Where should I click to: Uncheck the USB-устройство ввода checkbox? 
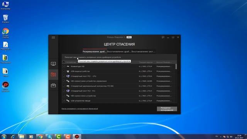tap(64, 101)
